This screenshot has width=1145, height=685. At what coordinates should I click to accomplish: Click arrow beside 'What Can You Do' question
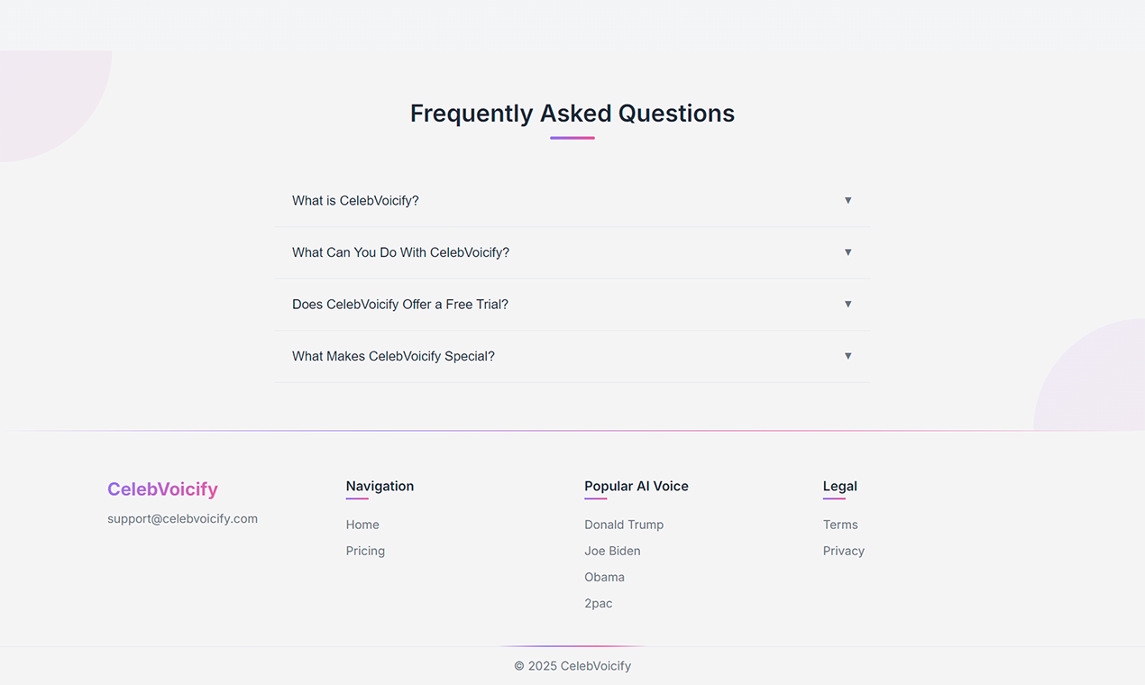[847, 252]
